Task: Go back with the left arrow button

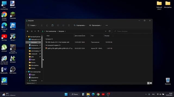Action: pos(28,31)
